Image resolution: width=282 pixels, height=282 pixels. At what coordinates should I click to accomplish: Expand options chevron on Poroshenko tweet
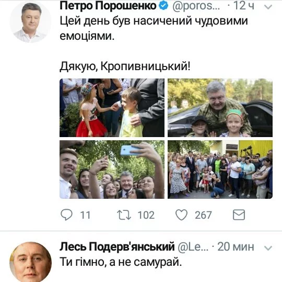pos(268,7)
